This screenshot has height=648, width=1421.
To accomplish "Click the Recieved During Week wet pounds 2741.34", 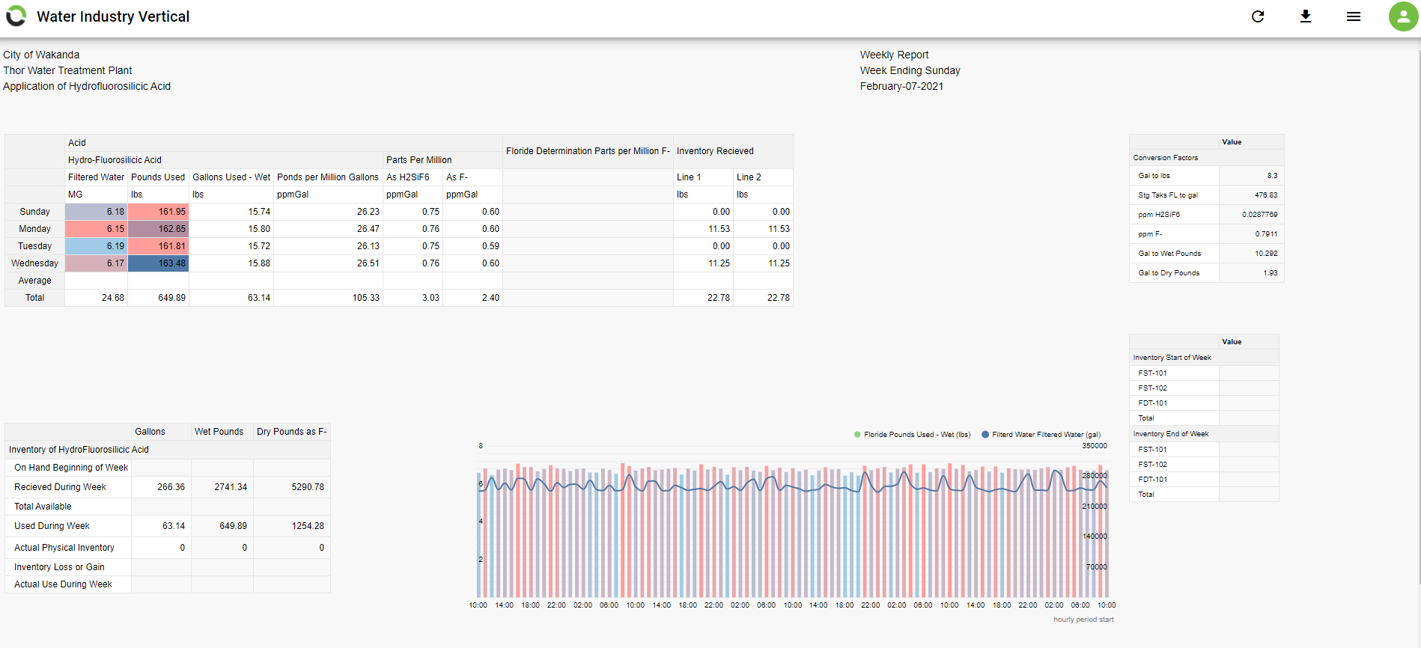I will (222, 487).
